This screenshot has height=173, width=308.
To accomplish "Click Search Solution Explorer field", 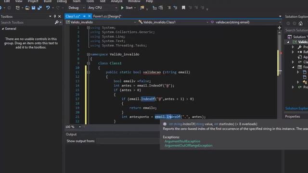I will (x=296, y=30).
